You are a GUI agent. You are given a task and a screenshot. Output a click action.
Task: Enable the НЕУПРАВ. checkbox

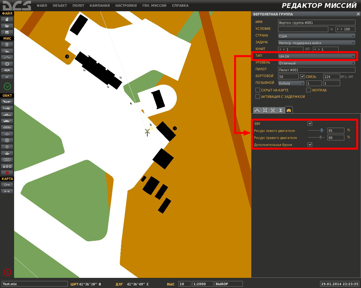click(x=309, y=90)
